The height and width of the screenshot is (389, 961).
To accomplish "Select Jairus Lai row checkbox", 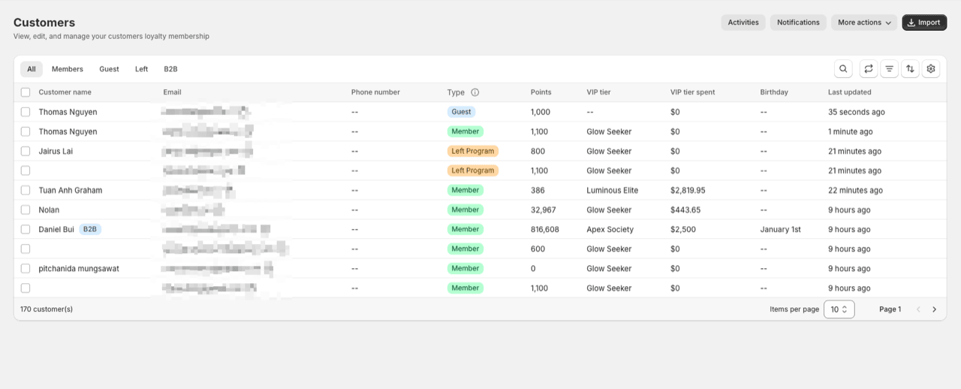I will coord(26,151).
